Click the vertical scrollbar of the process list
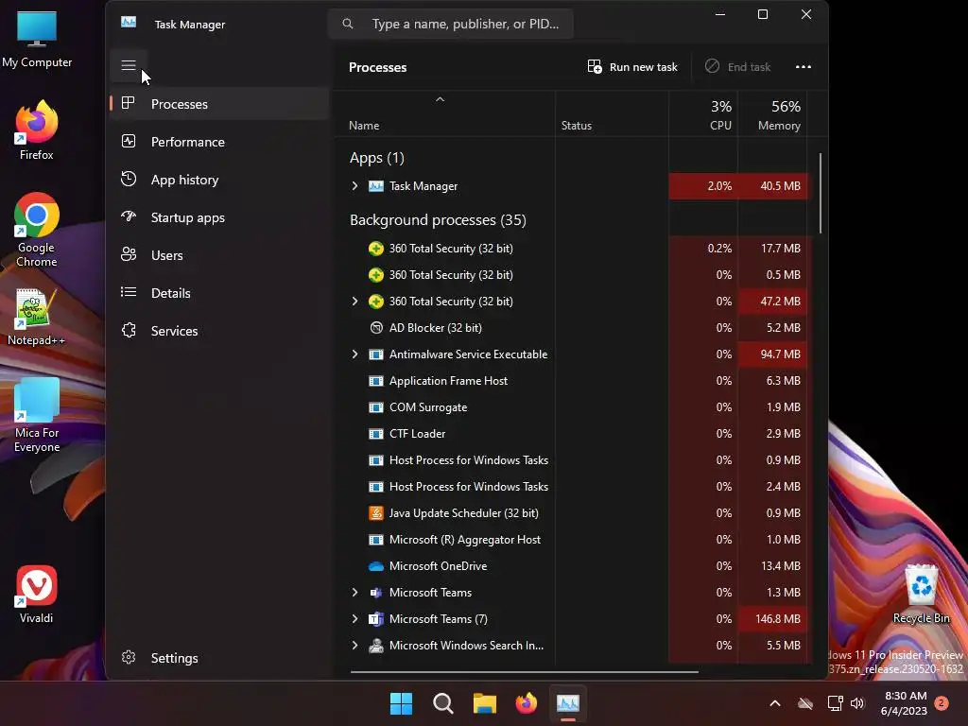This screenshot has height=726, width=968. pyautogui.click(x=821, y=193)
